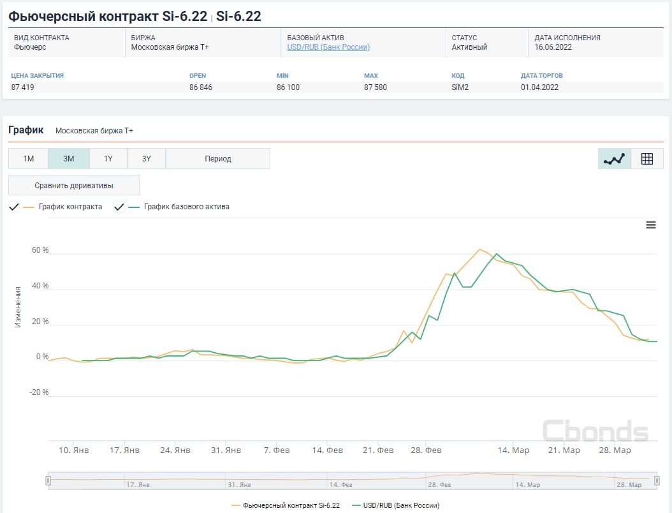Click the MIN value 86 100
Image resolution: width=672 pixels, height=513 pixels.
(x=288, y=87)
